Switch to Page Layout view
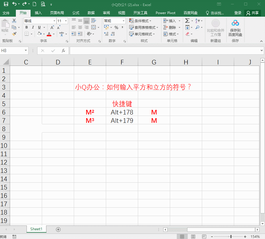The height and width of the screenshot is (239, 265). [193, 236]
